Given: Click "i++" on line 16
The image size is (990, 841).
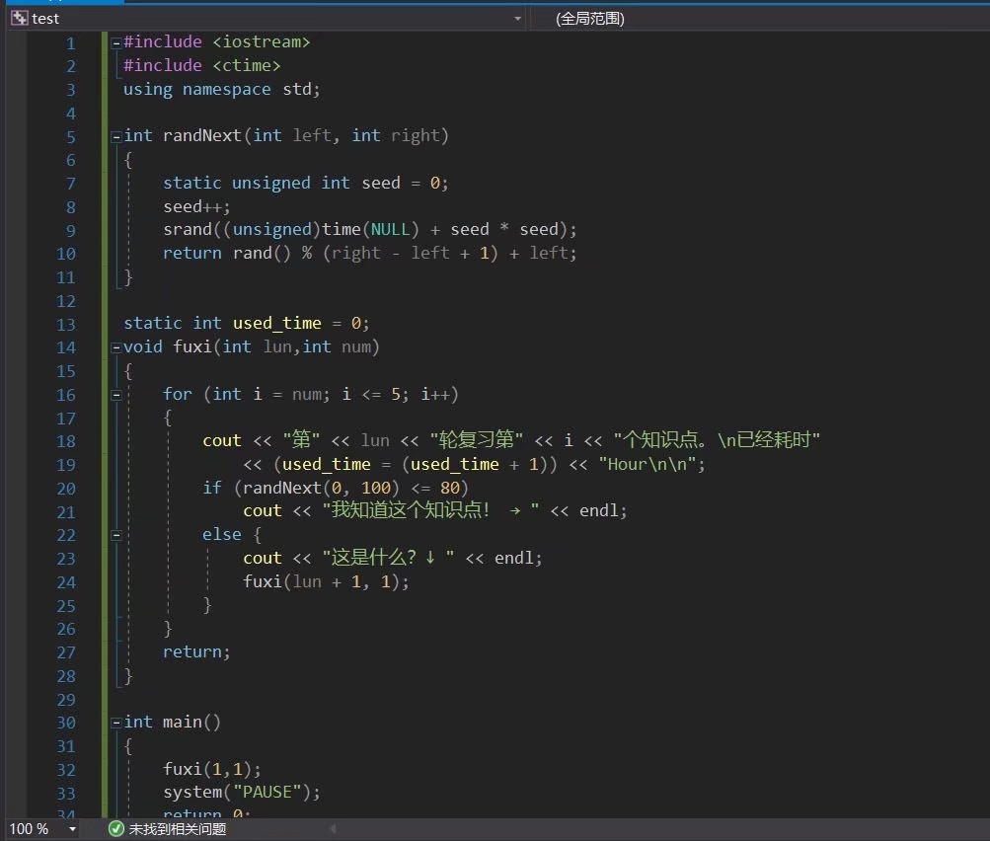Looking at the screenshot, I should pyautogui.click(x=435, y=394).
